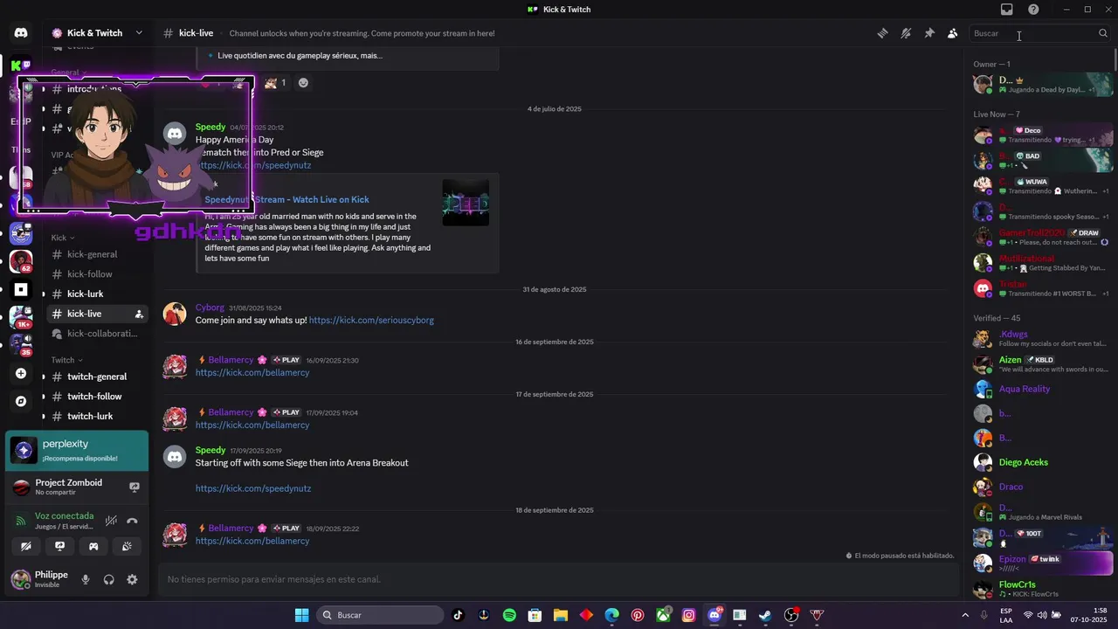The width and height of the screenshot is (1118, 629).
Task: Open server with 62 badge
Action: 21,261
